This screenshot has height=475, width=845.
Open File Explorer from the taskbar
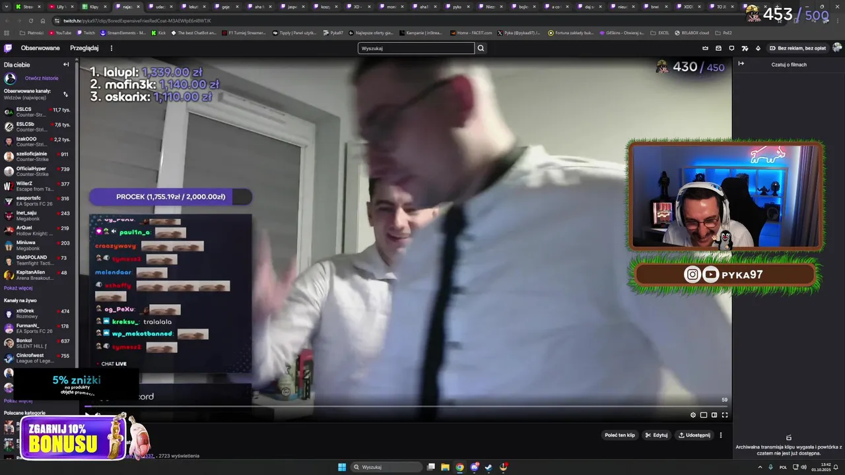tap(445, 467)
